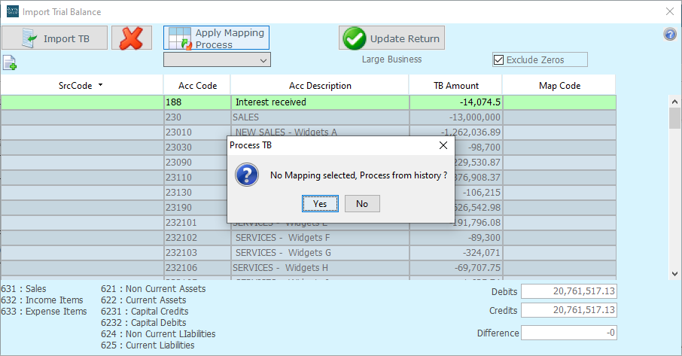The height and width of the screenshot is (356, 682).
Task: Click the Debits total field
Action: coord(569,292)
